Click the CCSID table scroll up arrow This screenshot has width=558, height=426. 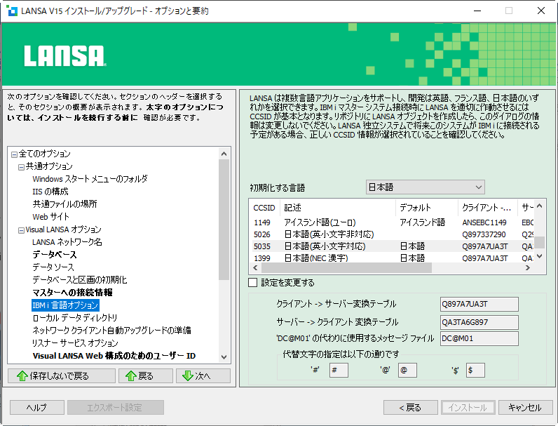(x=540, y=206)
